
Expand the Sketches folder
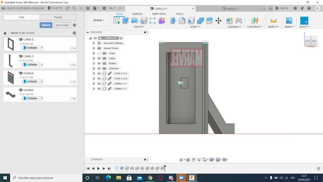94,69
